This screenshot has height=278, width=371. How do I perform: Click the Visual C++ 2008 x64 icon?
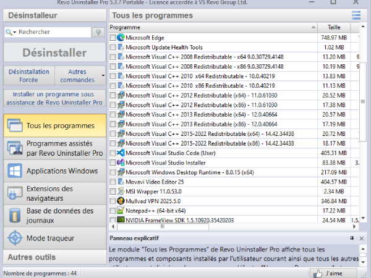(x=121, y=57)
